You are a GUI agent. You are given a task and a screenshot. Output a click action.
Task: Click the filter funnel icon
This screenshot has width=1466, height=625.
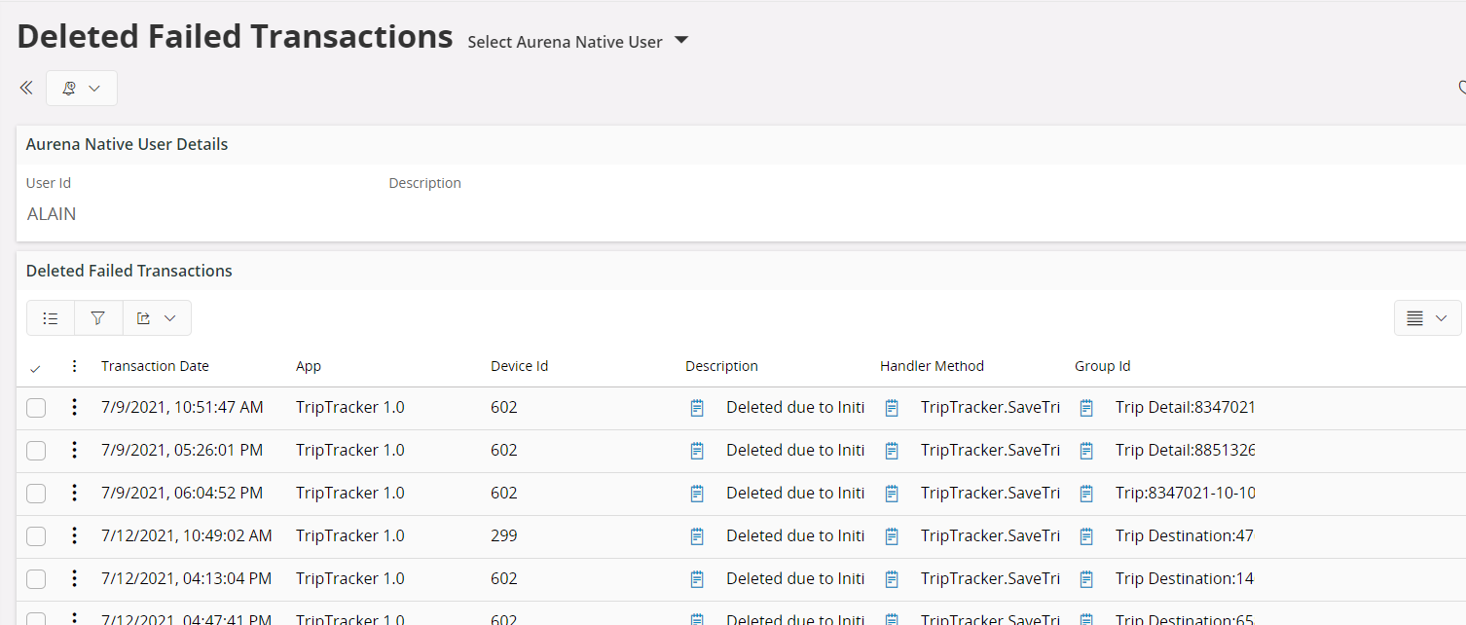tap(98, 318)
